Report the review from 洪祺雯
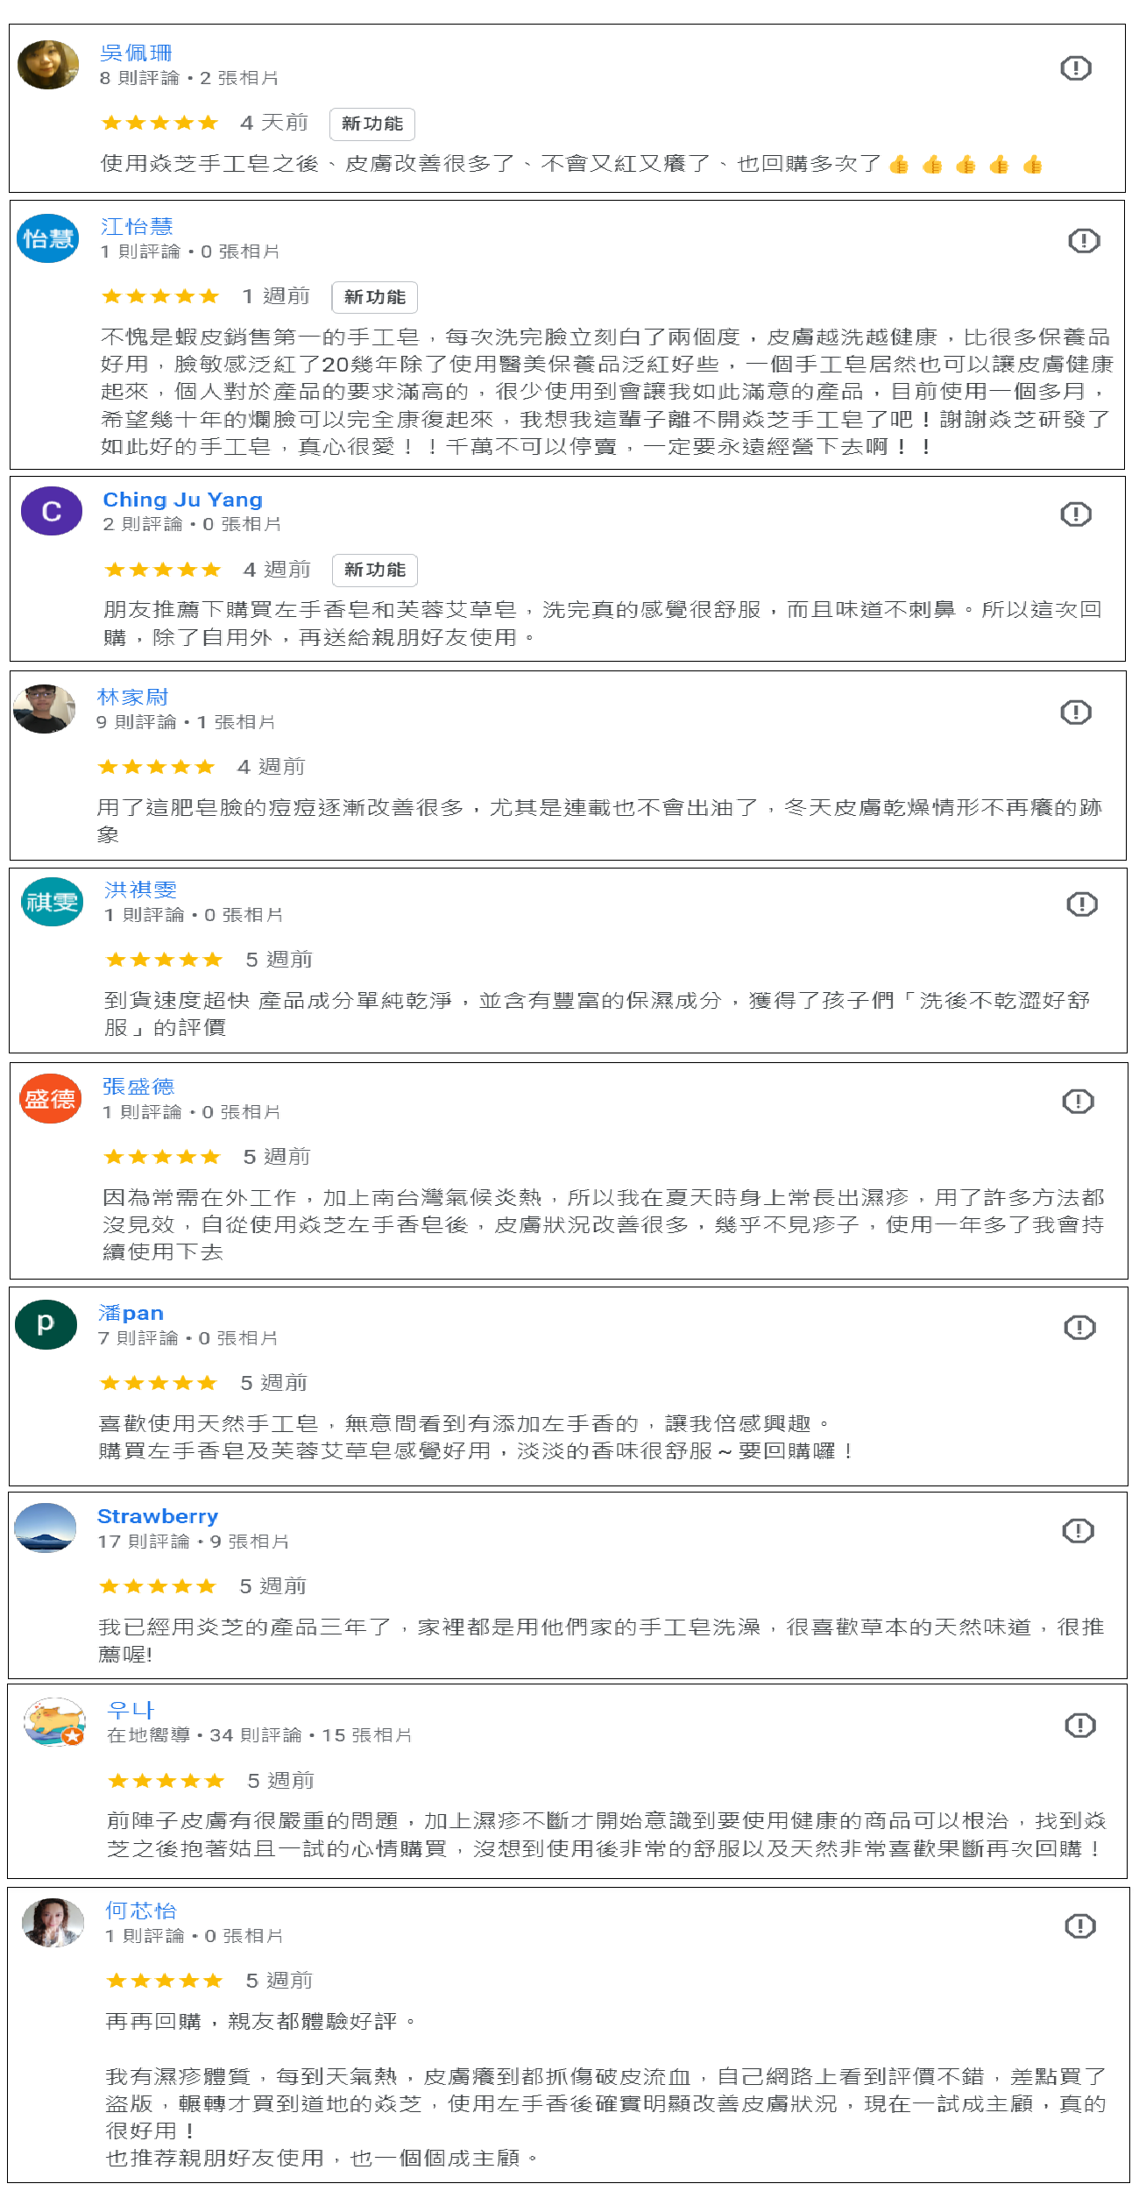This screenshot has height=2191, width=1139. click(1082, 904)
